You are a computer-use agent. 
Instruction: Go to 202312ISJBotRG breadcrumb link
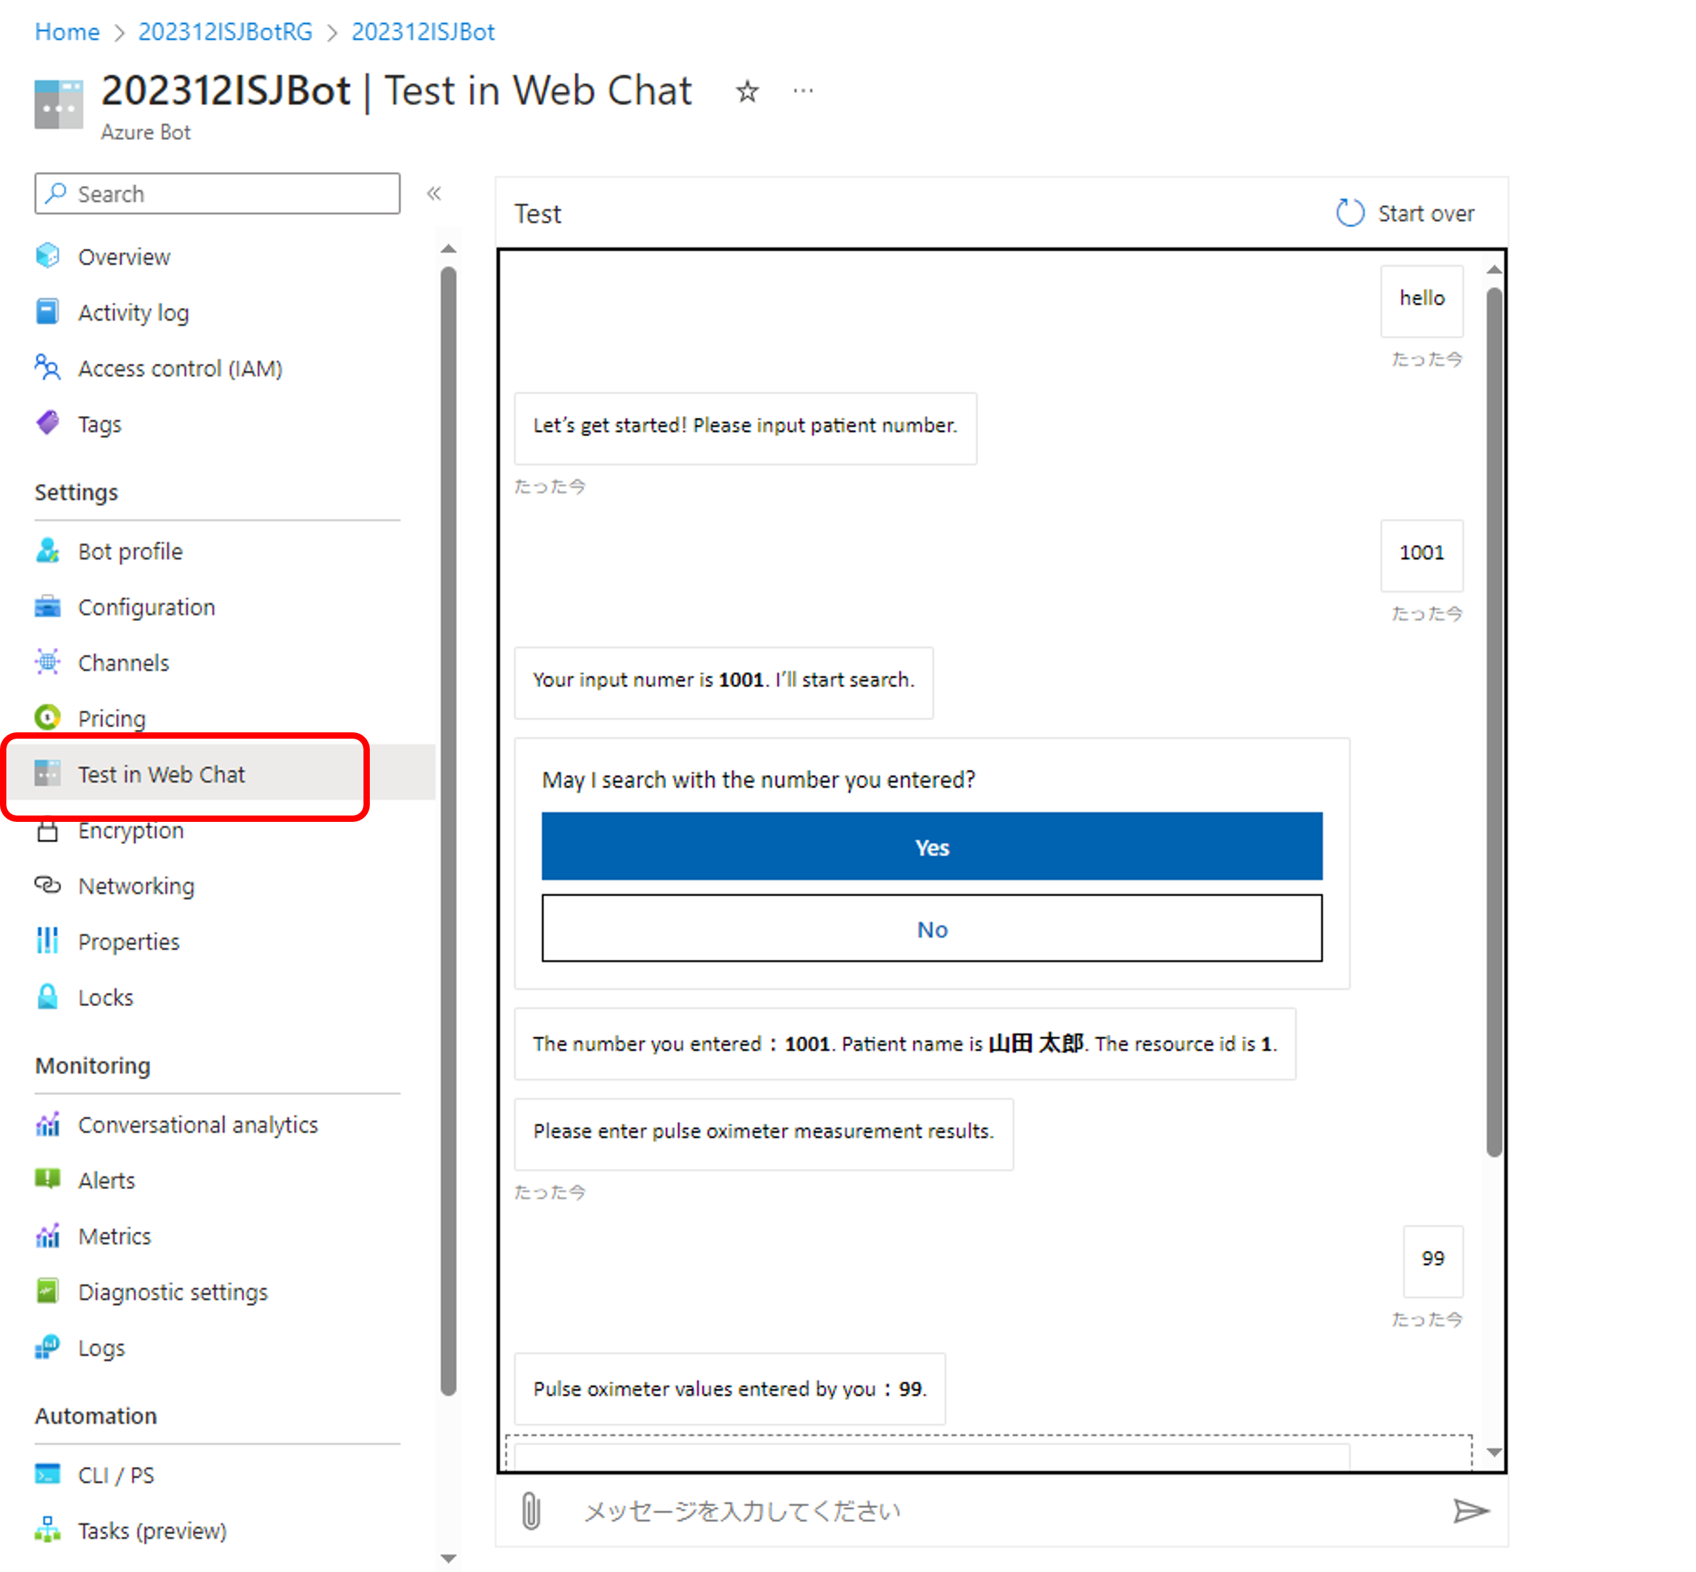click(226, 32)
